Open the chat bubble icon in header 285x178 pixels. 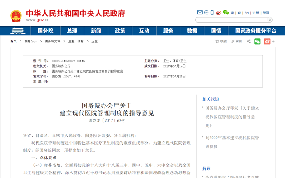pyautogui.click(x=206, y=13)
